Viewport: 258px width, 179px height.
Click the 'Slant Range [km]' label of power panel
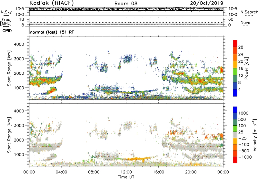pyautogui.click(x=9, y=68)
